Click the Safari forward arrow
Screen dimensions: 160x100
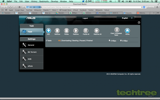6,7
